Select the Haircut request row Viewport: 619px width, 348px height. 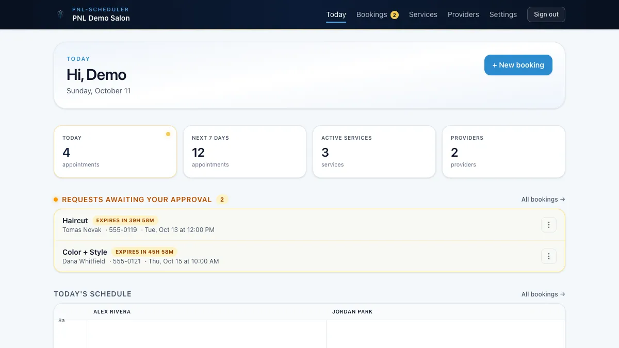pos(309,225)
